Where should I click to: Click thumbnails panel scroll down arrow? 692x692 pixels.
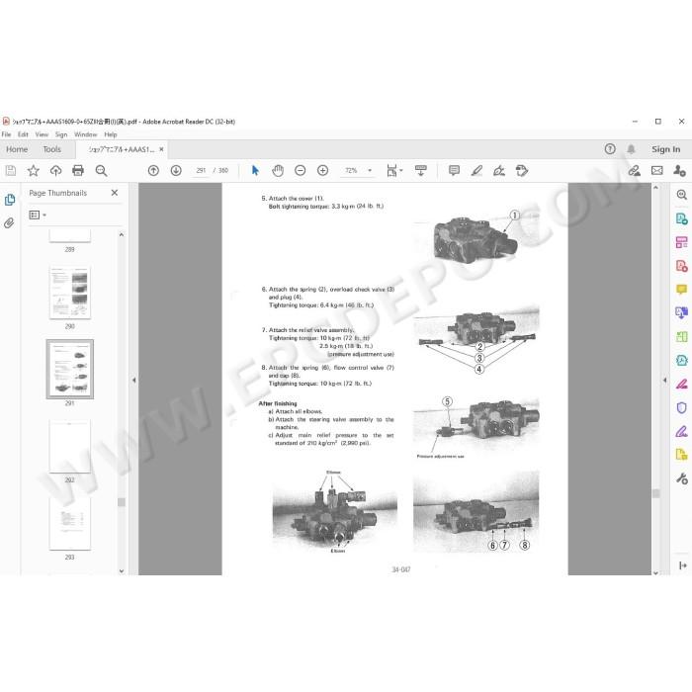pyautogui.click(x=122, y=570)
